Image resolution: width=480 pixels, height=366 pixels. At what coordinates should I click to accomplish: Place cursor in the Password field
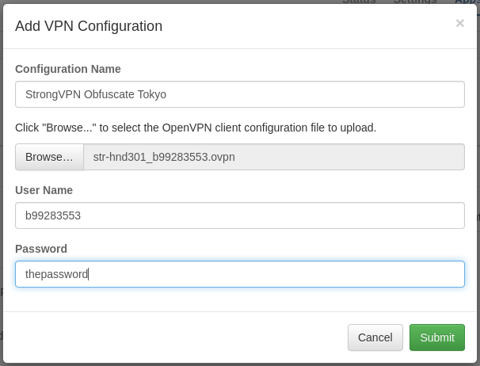coord(239,274)
